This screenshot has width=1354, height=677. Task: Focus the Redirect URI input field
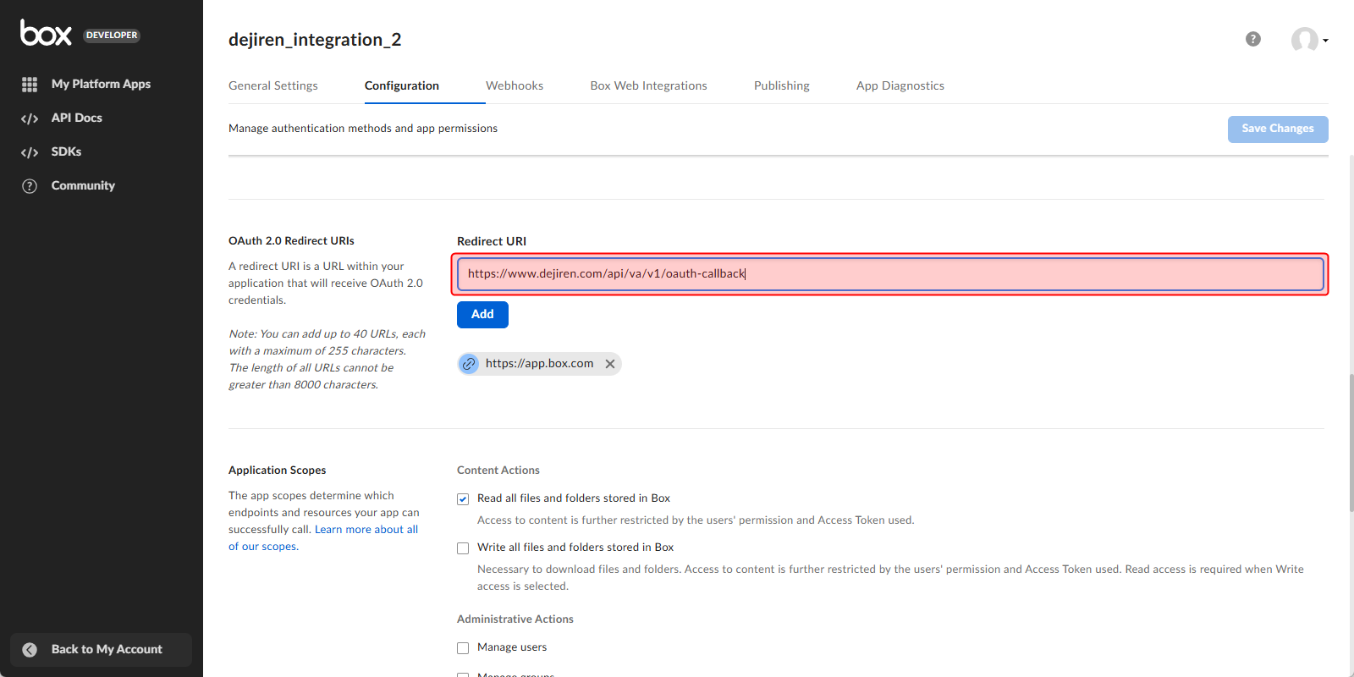point(890,274)
